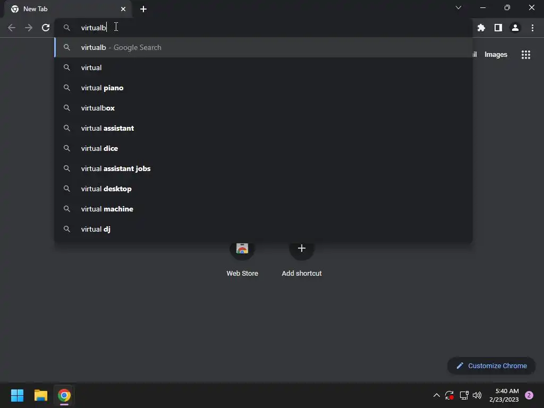
Task: Open new tab with plus button
Action: [x=143, y=9]
